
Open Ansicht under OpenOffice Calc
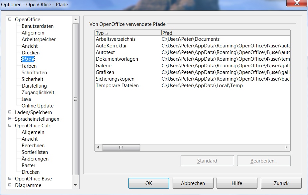coord(30,139)
